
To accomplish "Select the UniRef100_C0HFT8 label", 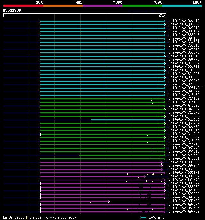I will point(184,49).
